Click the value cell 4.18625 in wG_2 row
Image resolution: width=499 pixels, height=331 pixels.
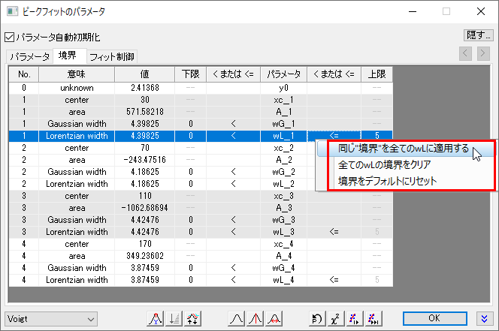144,172
